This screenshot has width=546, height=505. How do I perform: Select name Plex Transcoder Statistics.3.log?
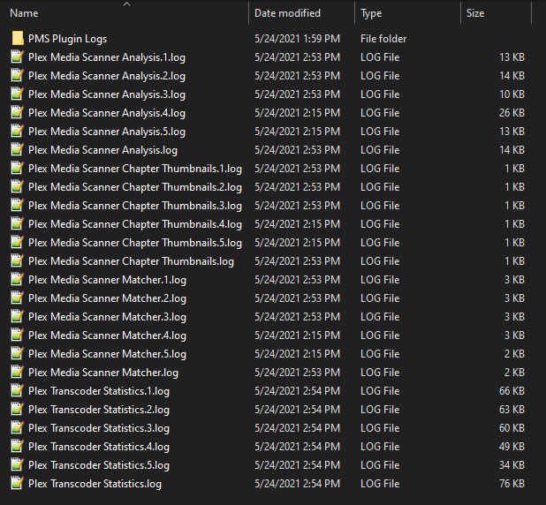(99, 428)
